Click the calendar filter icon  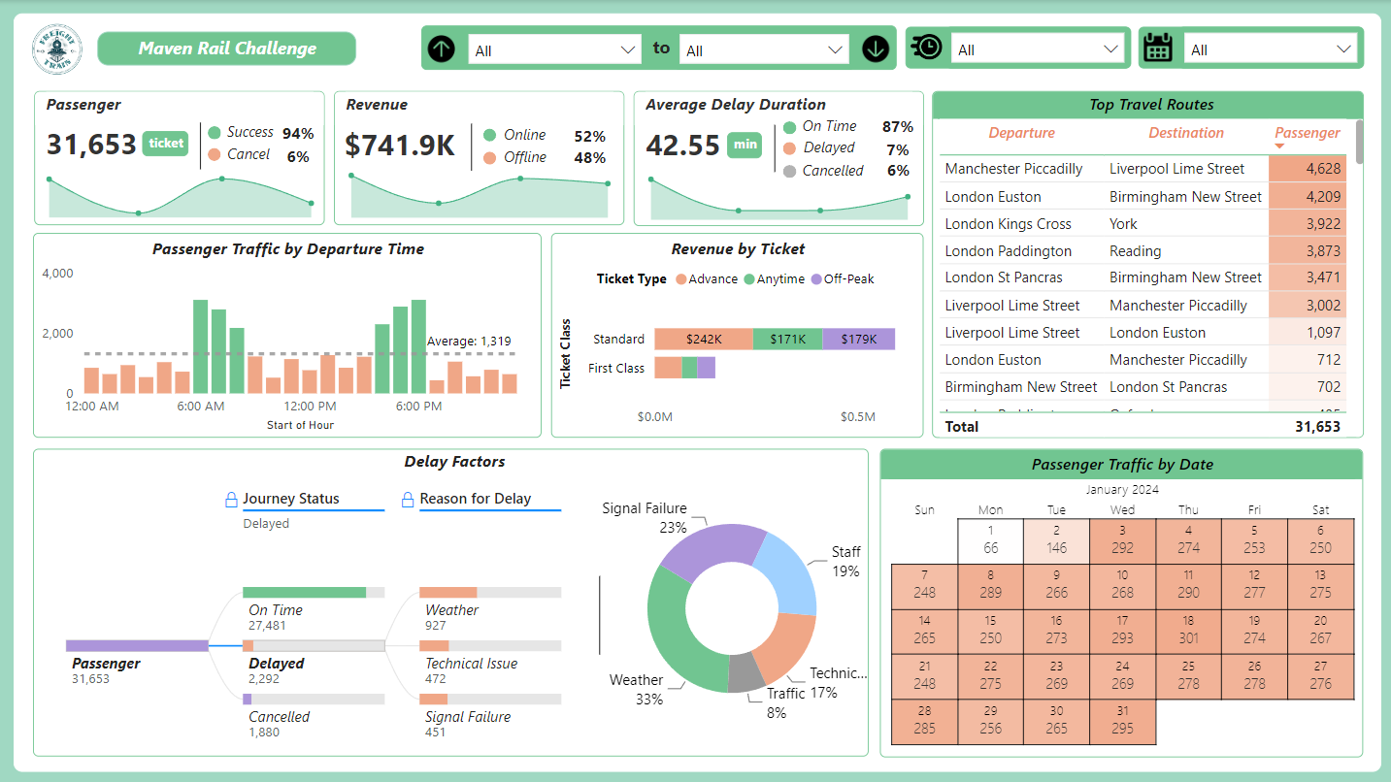pyautogui.click(x=1159, y=47)
